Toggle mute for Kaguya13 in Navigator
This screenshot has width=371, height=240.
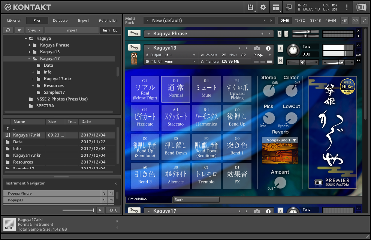pos(111,200)
